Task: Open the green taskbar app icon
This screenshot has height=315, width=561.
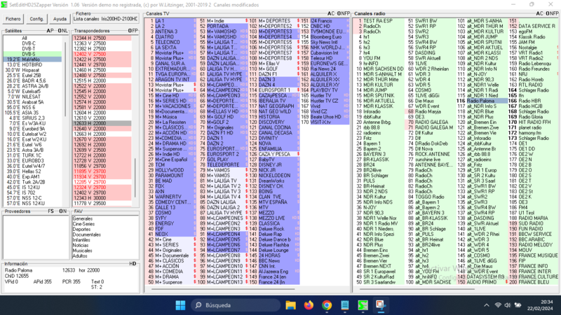Action: point(363,305)
